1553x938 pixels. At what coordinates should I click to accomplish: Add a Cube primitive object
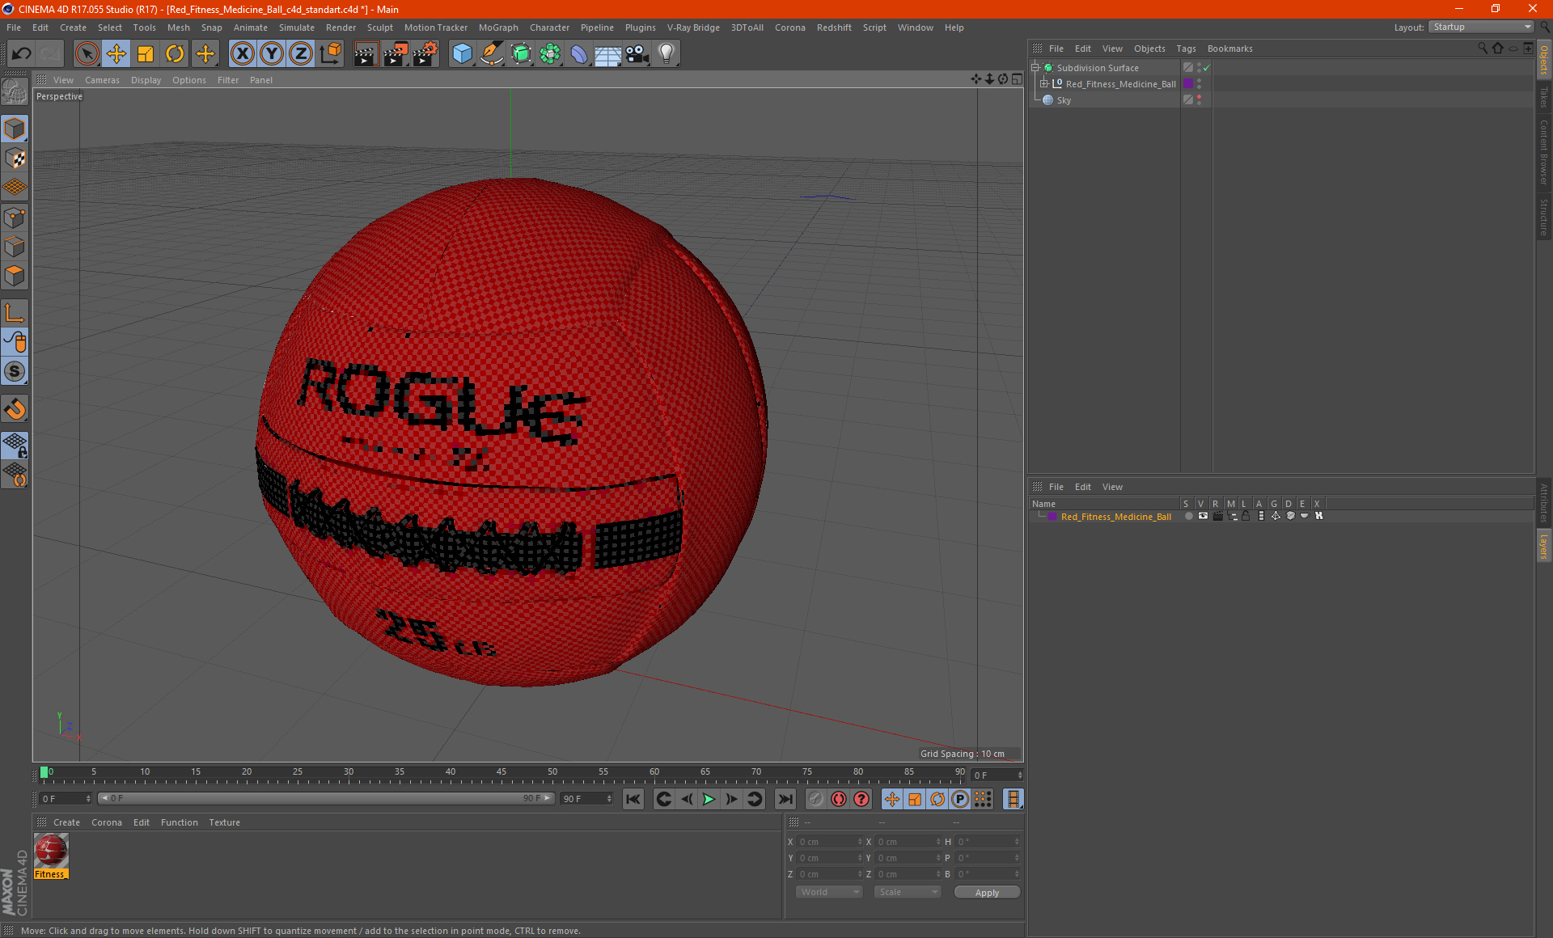(x=462, y=54)
